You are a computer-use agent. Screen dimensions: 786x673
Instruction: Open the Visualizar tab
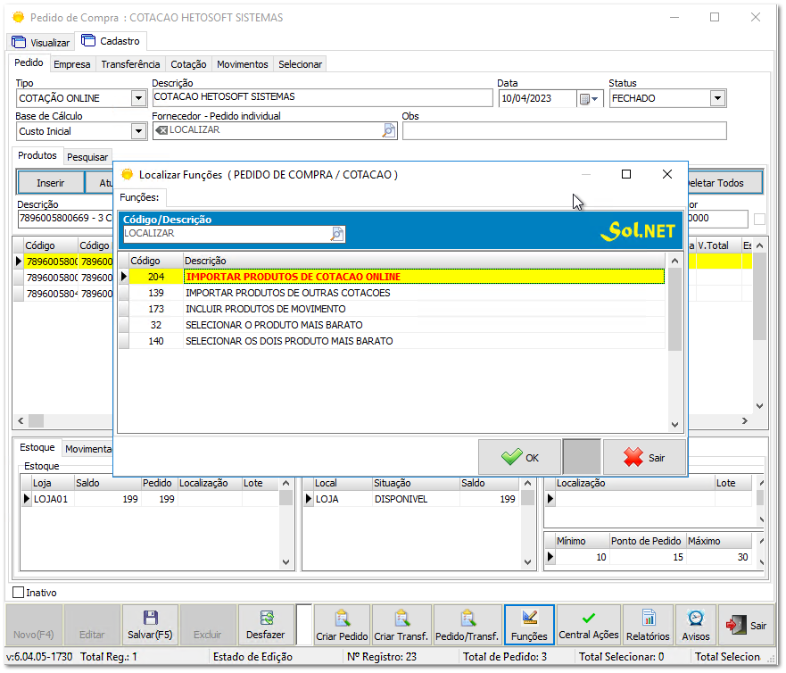[x=42, y=42]
